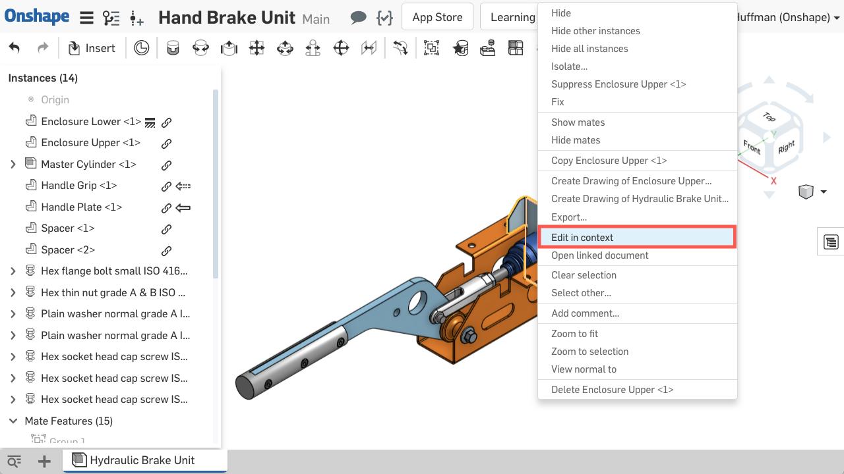Open the view cube display options dropdown
The height and width of the screenshot is (474, 844).
[823, 192]
